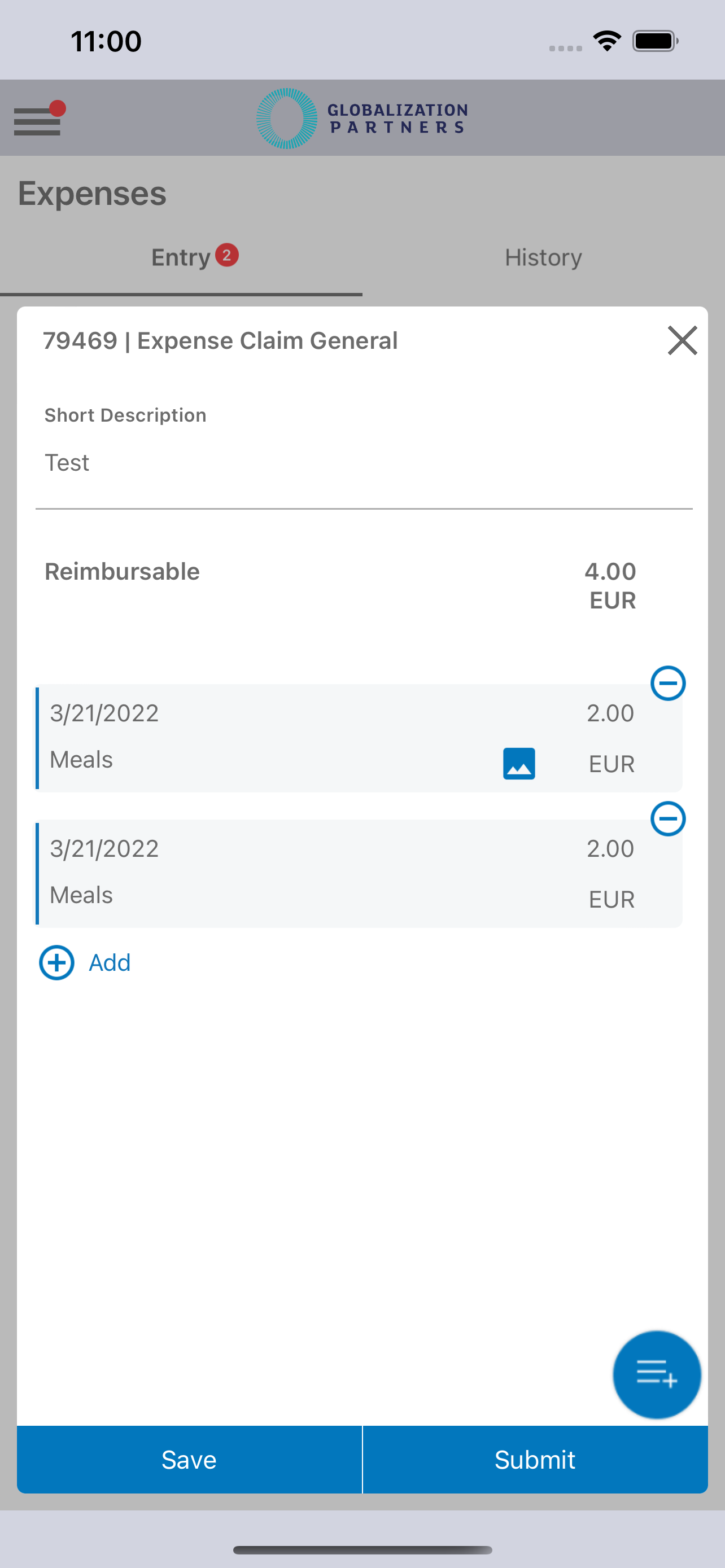
Task: Open the hamburger navigation menu
Action: pyautogui.click(x=38, y=120)
